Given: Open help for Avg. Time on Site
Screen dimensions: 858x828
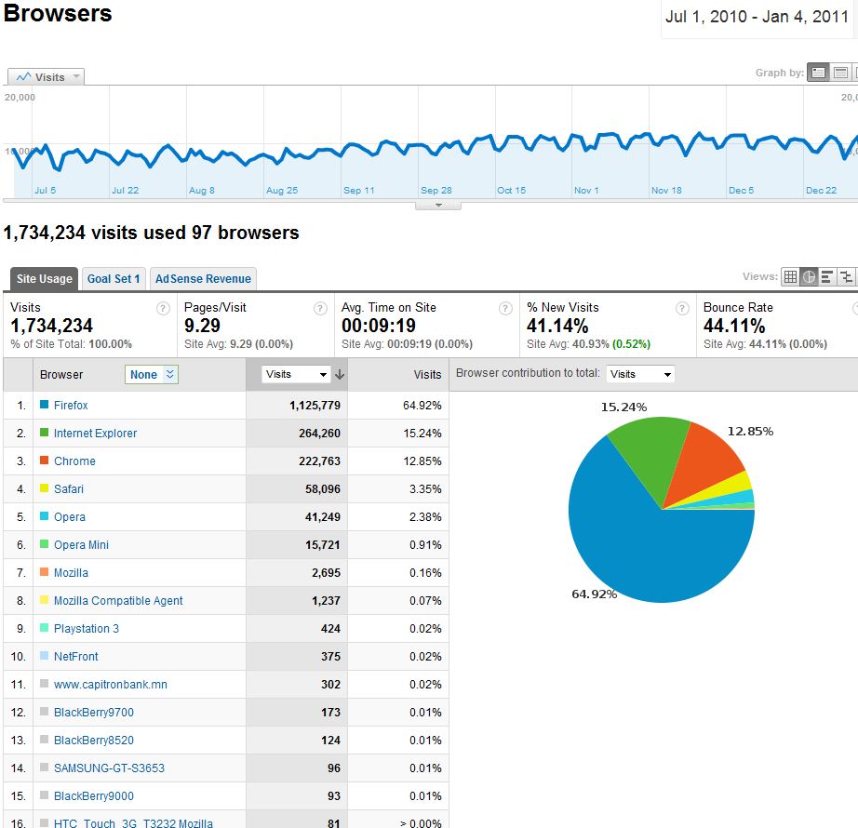Looking at the screenshot, I should [506, 308].
